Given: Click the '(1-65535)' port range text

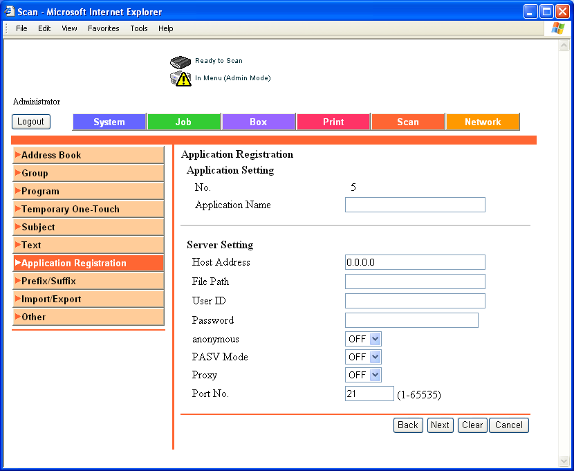Looking at the screenshot, I should pyautogui.click(x=419, y=395).
